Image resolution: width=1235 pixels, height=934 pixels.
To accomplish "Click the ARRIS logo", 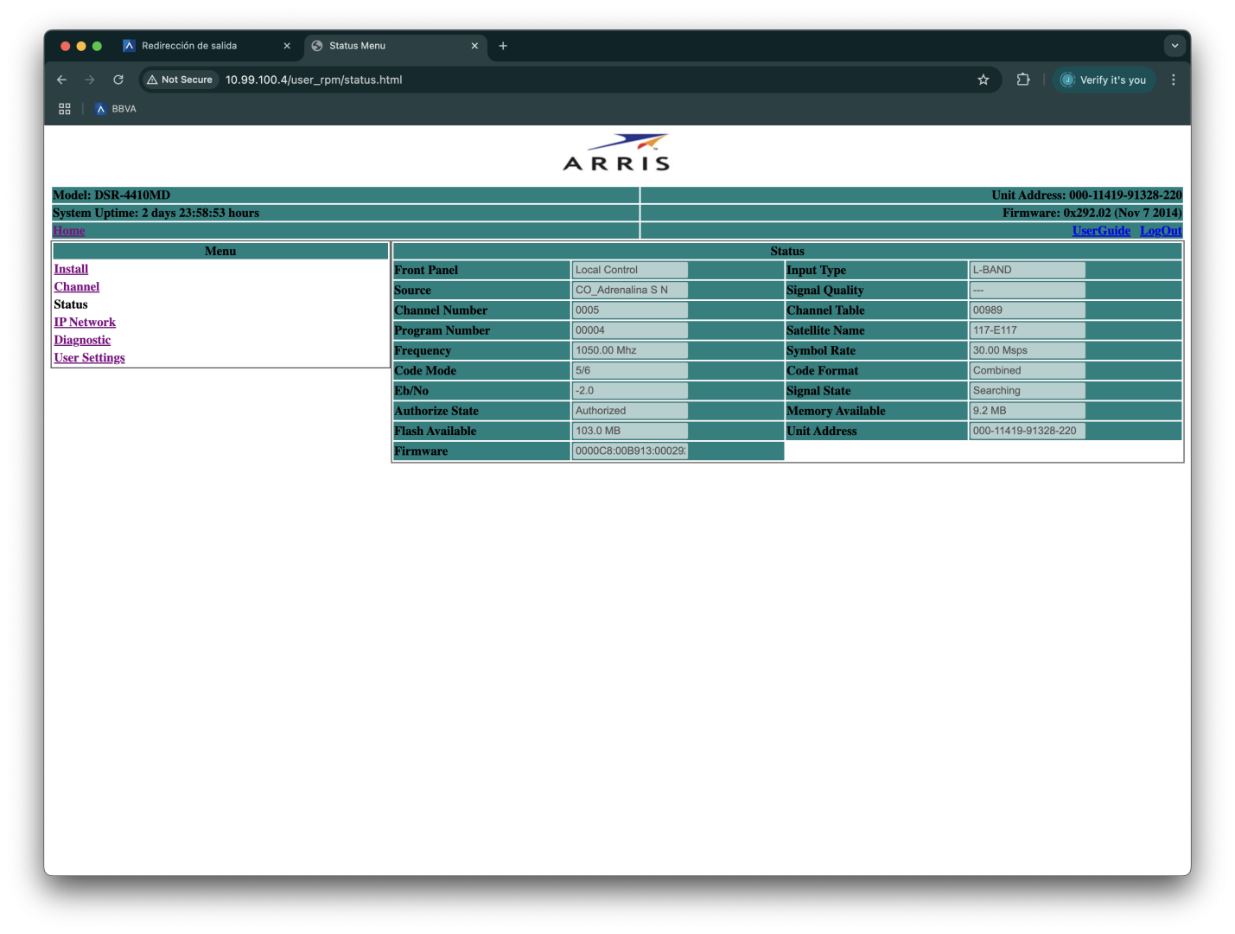I will pyautogui.click(x=617, y=153).
